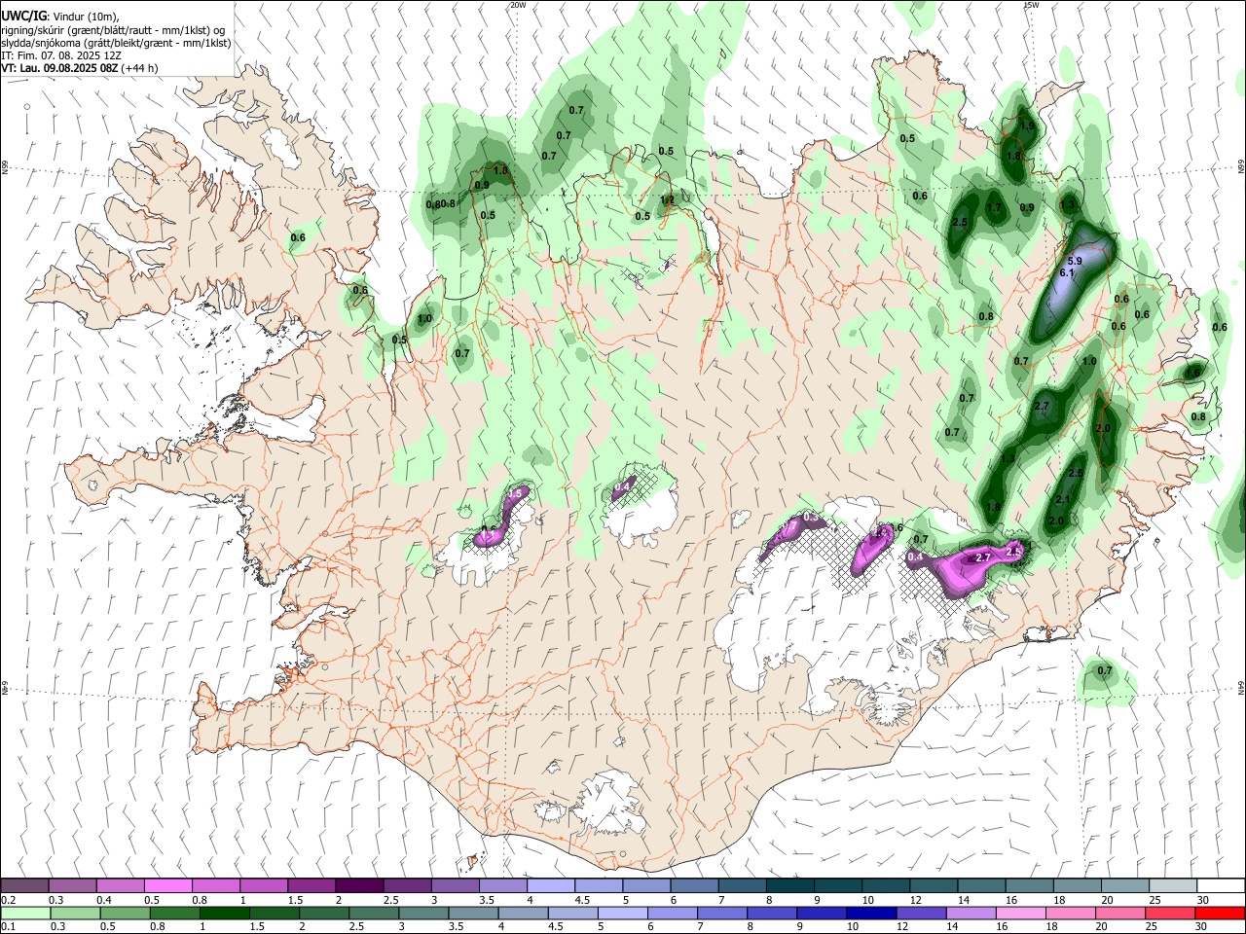The image size is (1246, 934).
Task: Click the rain scale swatch between 2.5 and 3
Action: (x=373, y=913)
